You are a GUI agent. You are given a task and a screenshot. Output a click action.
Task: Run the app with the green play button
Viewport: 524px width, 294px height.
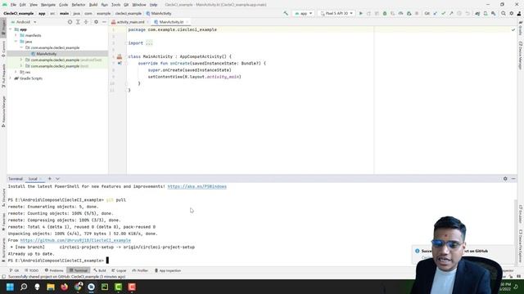tap(361, 13)
